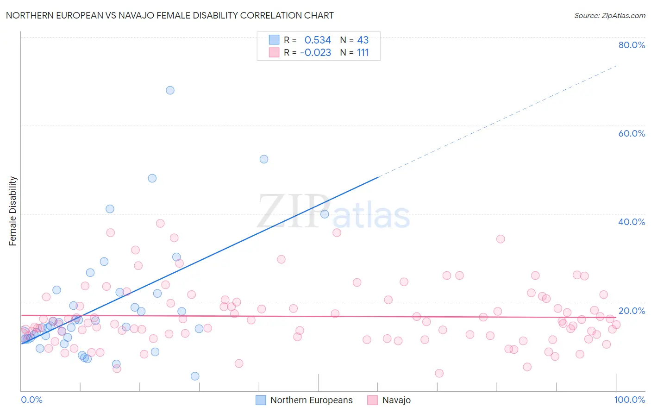Click the 0.0% x-axis label
Viewport: 651px width, 413px height.
[31, 400]
